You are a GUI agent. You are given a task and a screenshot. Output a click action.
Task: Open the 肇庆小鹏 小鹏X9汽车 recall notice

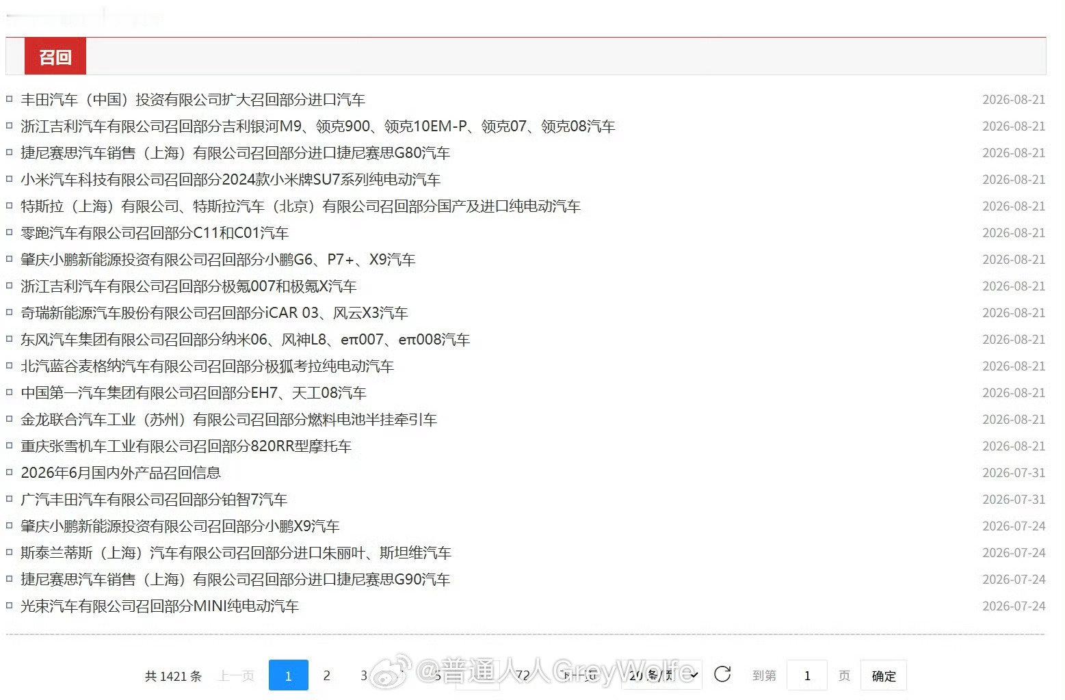coord(180,526)
